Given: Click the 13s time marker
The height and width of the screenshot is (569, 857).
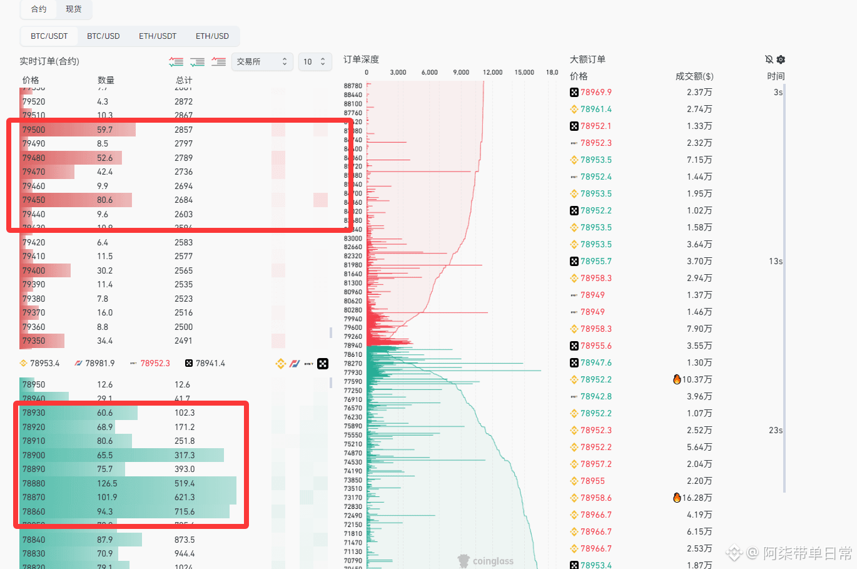Looking at the screenshot, I should pyautogui.click(x=776, y=261).
